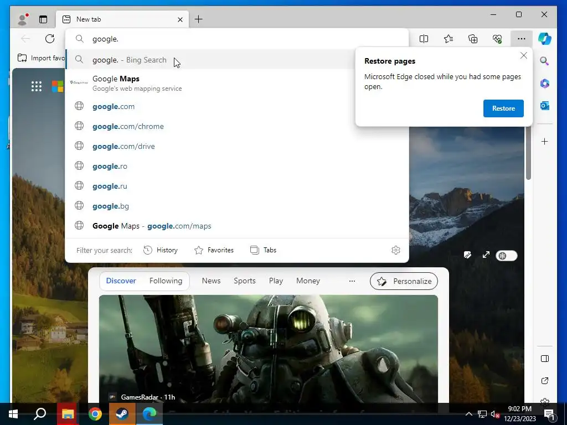Click the Personalize button

(404, 281)
